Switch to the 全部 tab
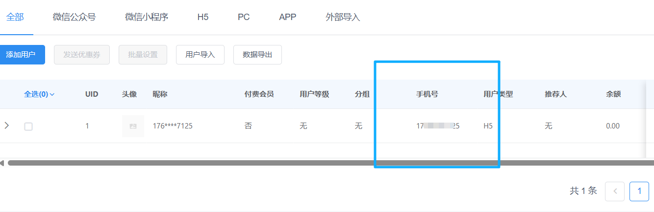654x212 pixels. point(15,17)
